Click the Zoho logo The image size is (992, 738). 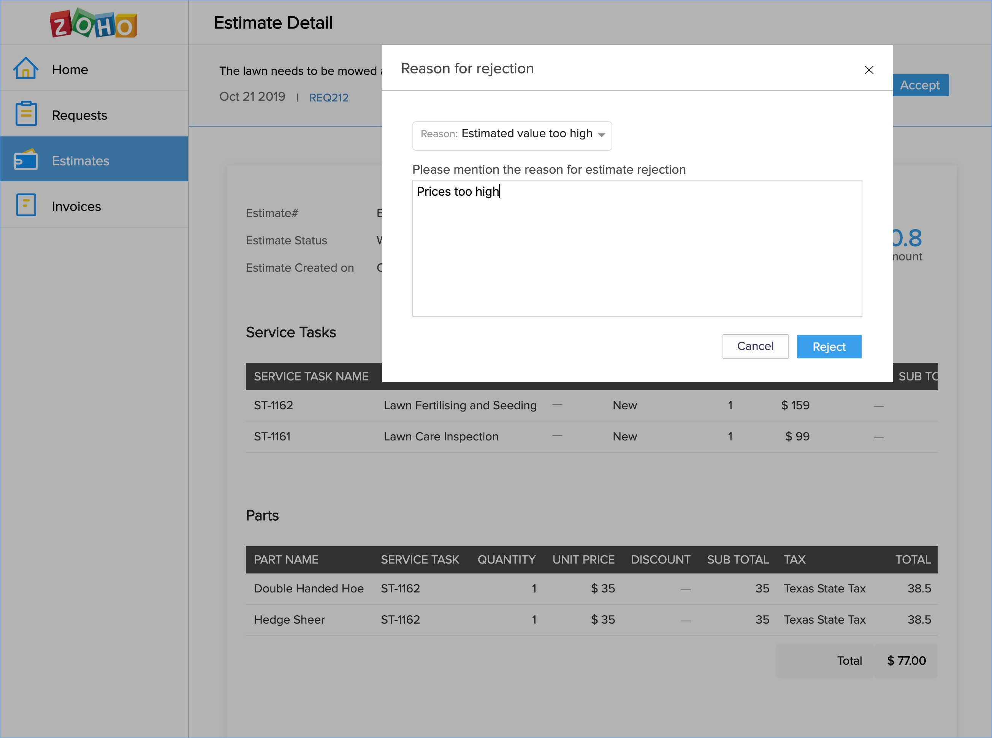[93, 23]
